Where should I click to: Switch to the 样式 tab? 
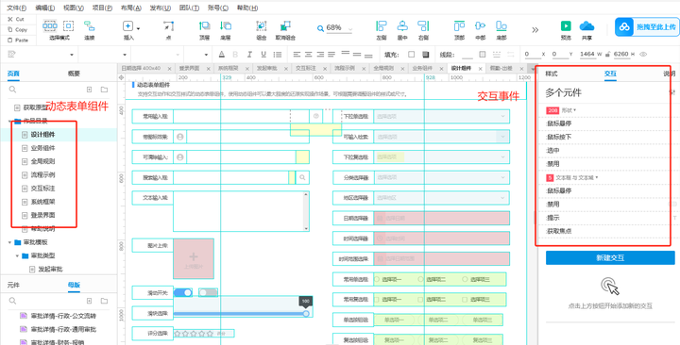552,74
